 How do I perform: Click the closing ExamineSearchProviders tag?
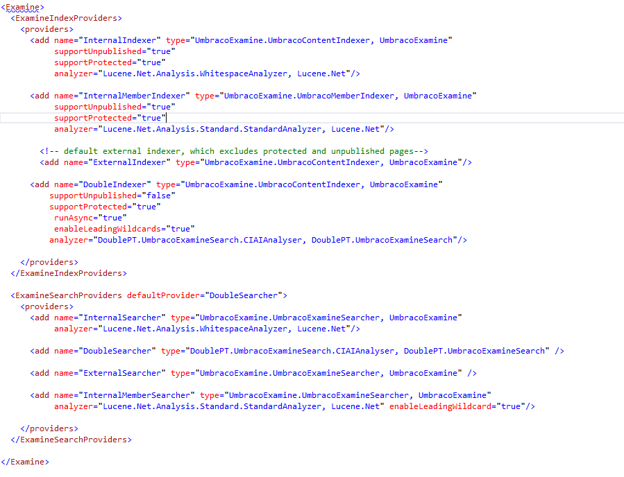[71, 440]
